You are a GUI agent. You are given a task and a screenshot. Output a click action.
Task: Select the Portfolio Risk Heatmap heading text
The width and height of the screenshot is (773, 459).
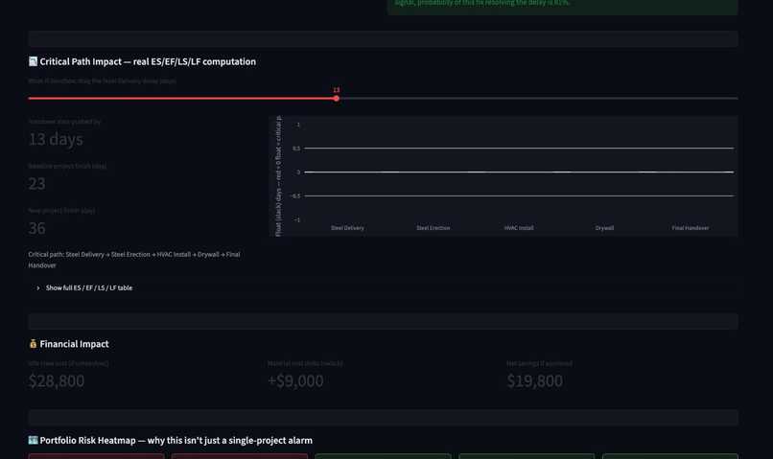(x=176, y=440)
